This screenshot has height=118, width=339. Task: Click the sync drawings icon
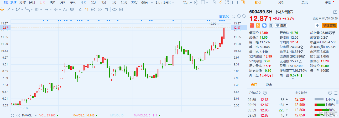pyautogui.click(x=93, y=9)
